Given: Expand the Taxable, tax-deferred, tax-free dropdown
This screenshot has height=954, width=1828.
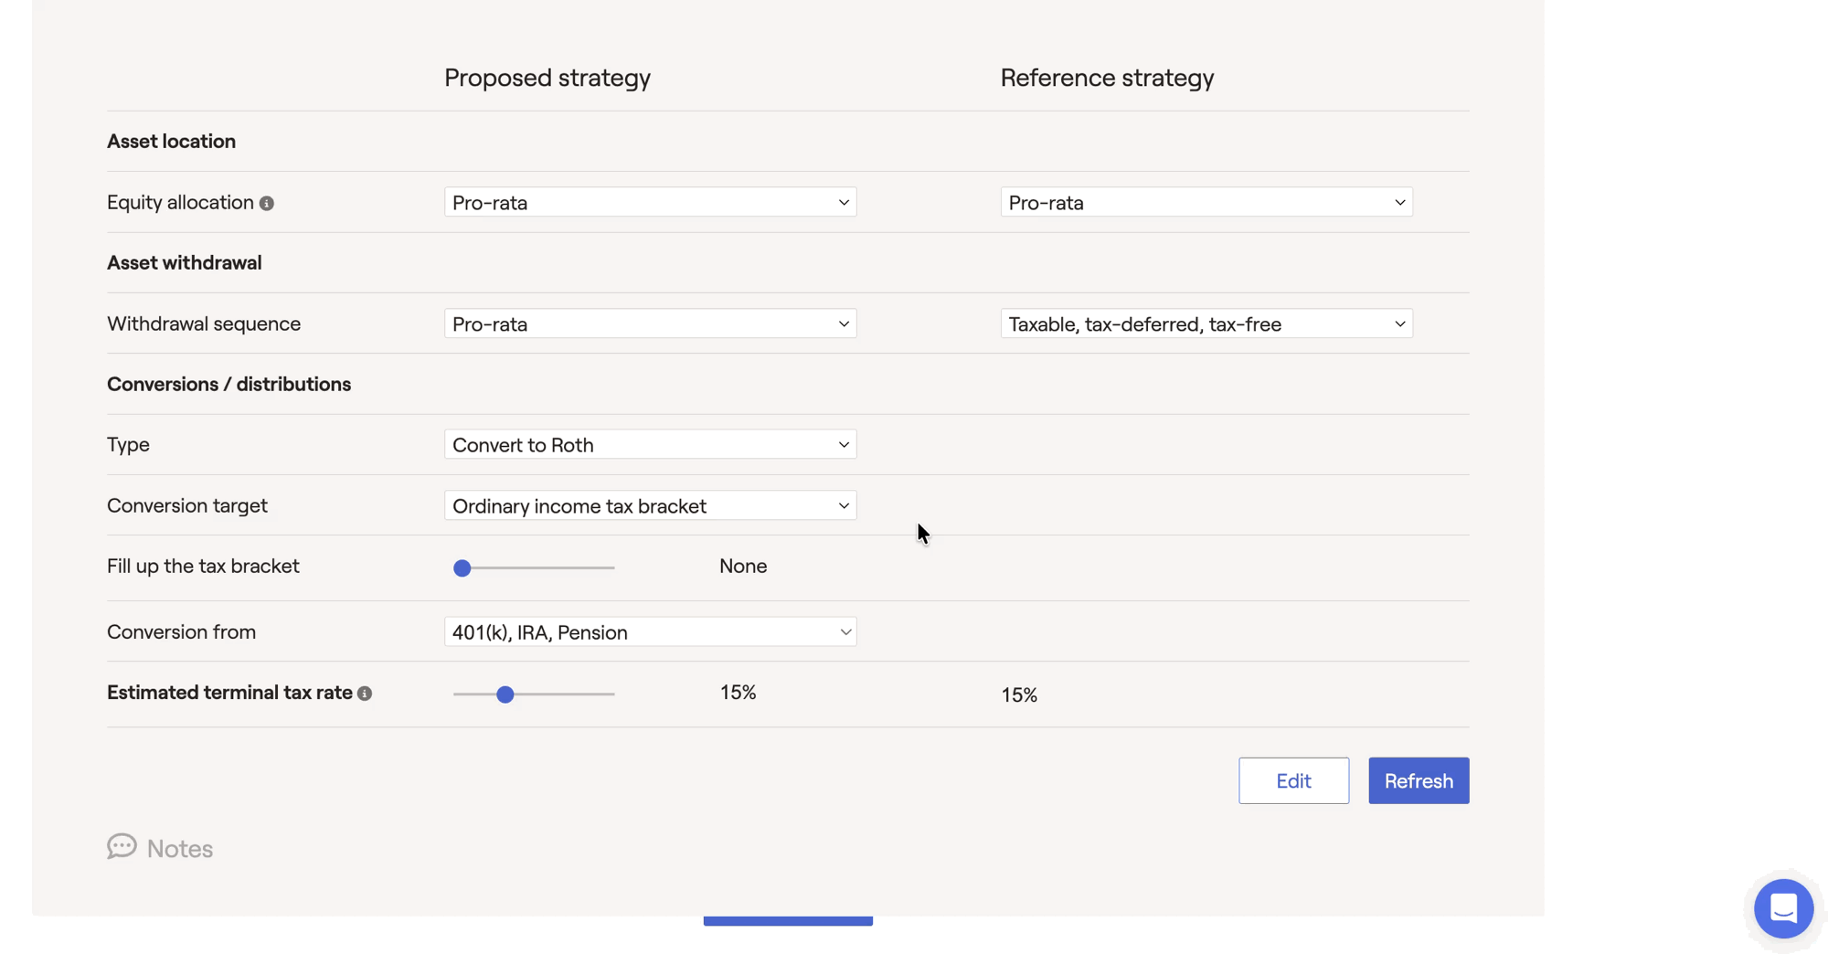Looking at the screenshot, I should pyautogui.click(x=1206, y=323).
